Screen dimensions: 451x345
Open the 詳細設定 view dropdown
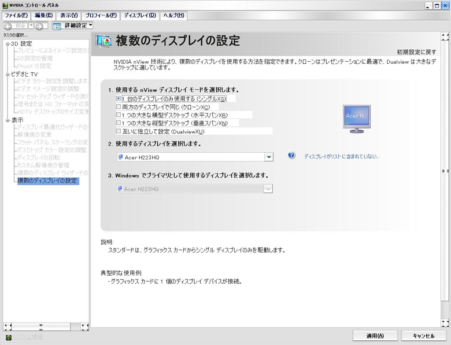tap(91, 25)
